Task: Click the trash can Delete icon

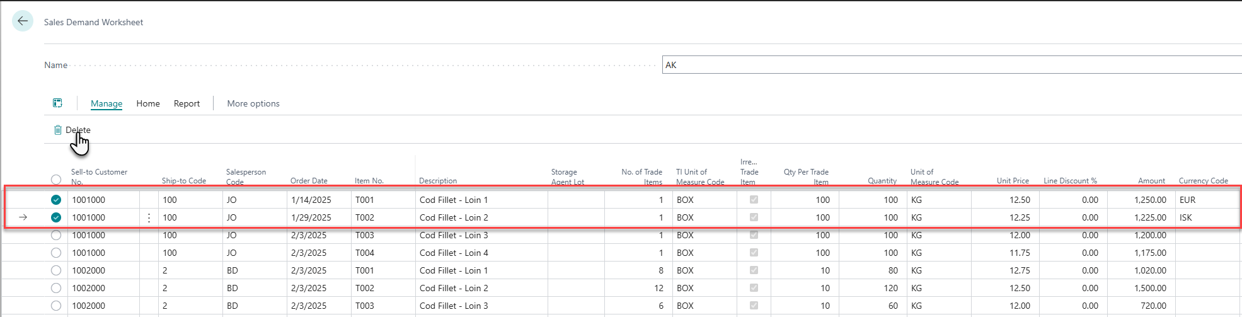Action: (57, 130)
